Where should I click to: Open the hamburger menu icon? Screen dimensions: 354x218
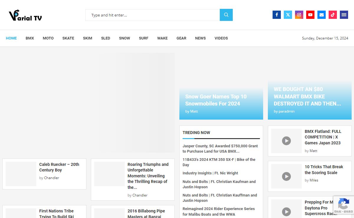coord(344,15)
